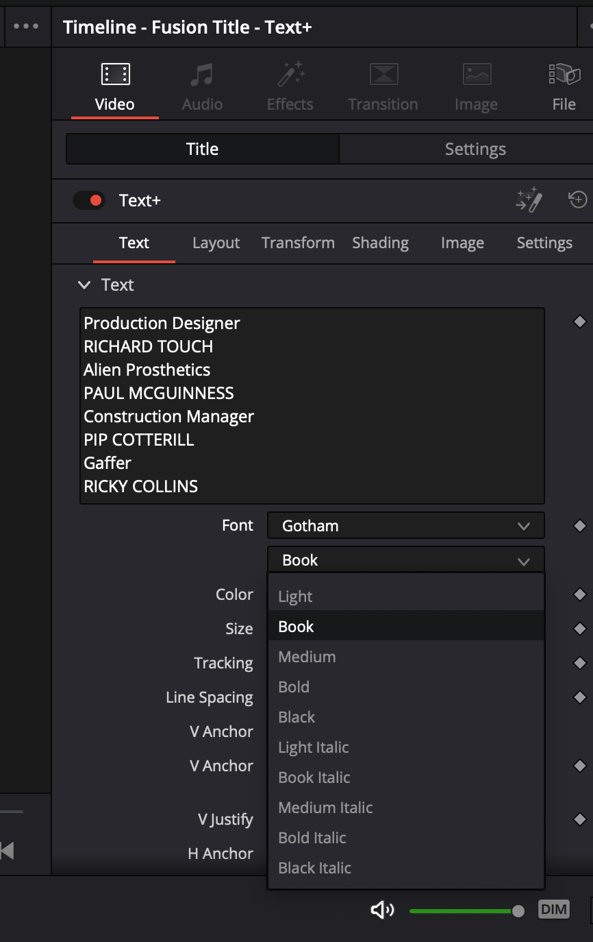The image size is (593, 942).
Task: Collapse the Text section chevron
Action: tap(84, 285)
